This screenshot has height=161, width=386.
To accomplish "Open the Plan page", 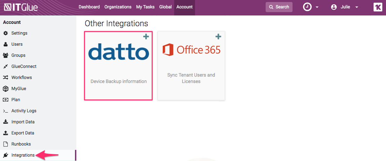I will [16, 100].
